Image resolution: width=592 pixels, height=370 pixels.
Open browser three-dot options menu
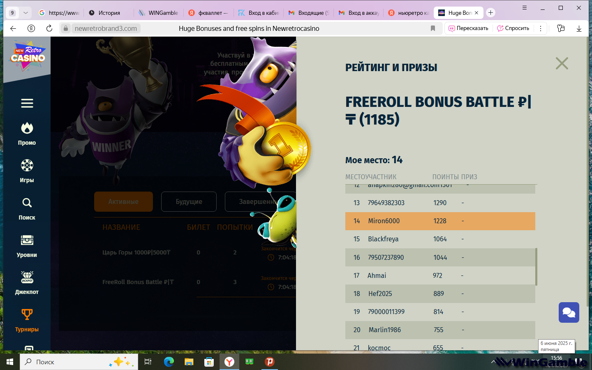click(541, 28)
